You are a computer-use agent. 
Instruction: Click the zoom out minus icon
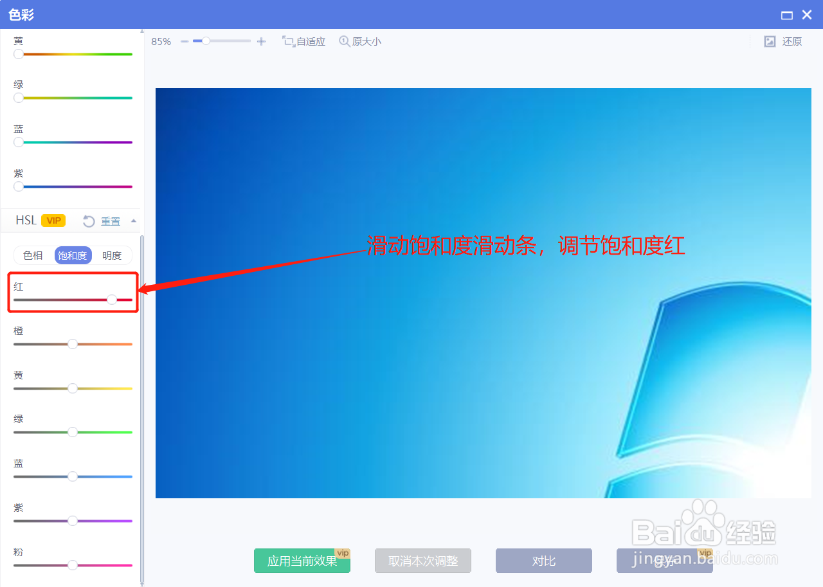185,42
